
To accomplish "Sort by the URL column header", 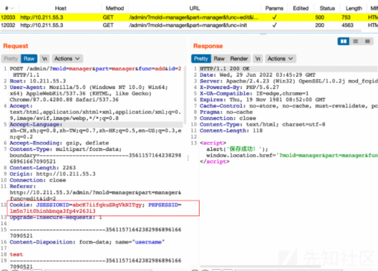I will click(x=194, y=8).
